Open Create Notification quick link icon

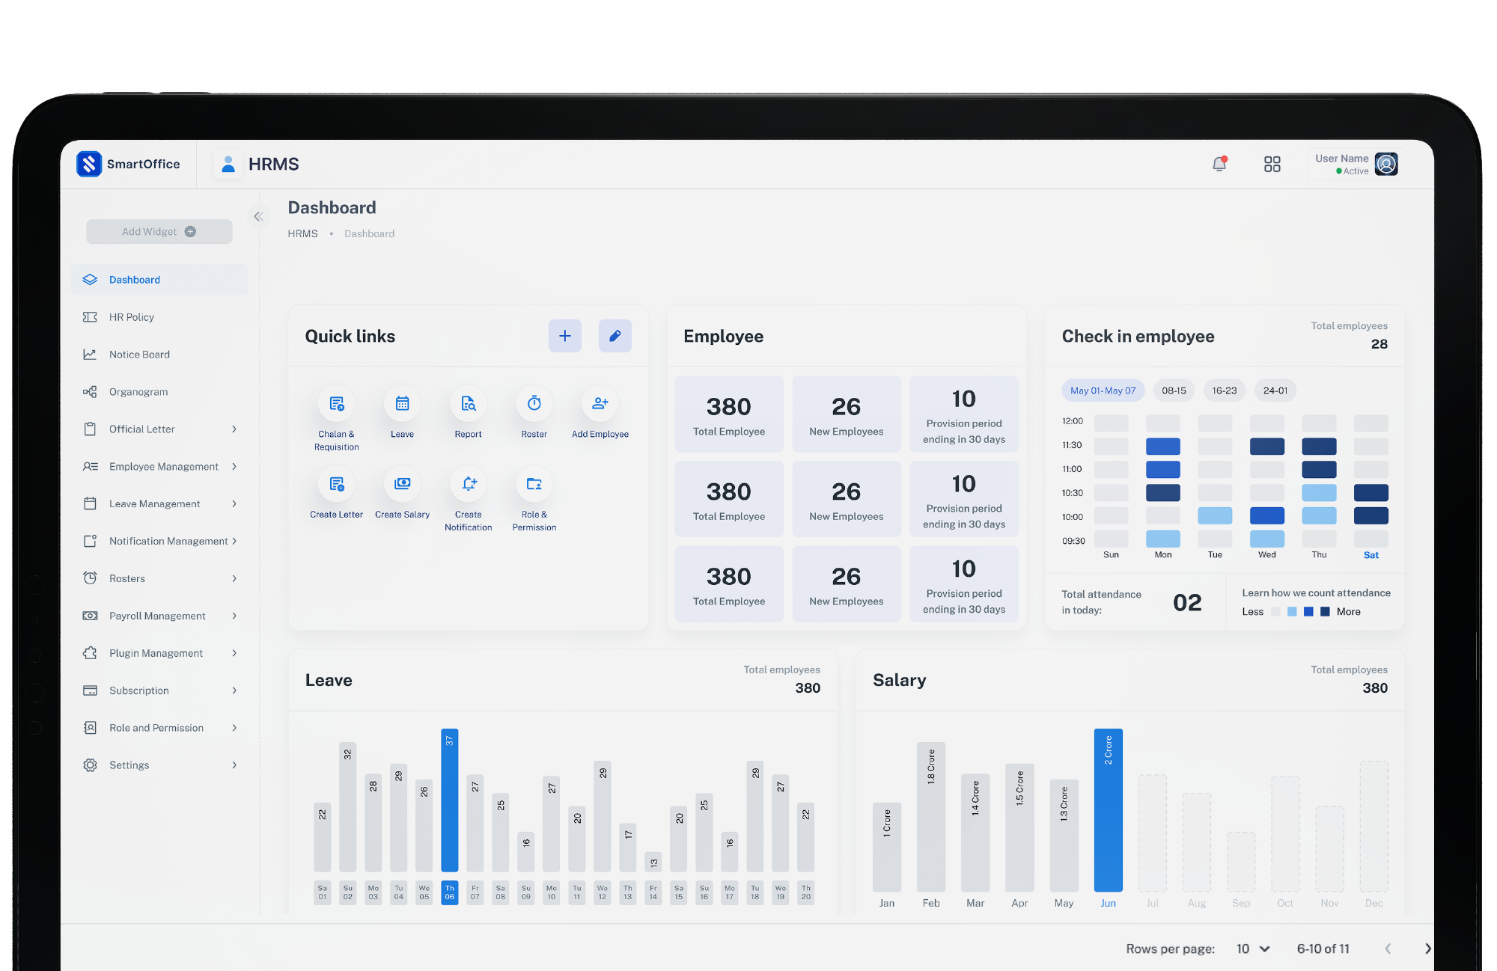pyautogui.click(x=468, y=484)
